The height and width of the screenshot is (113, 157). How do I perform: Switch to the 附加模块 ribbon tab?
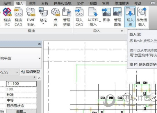tap(122, 3)
